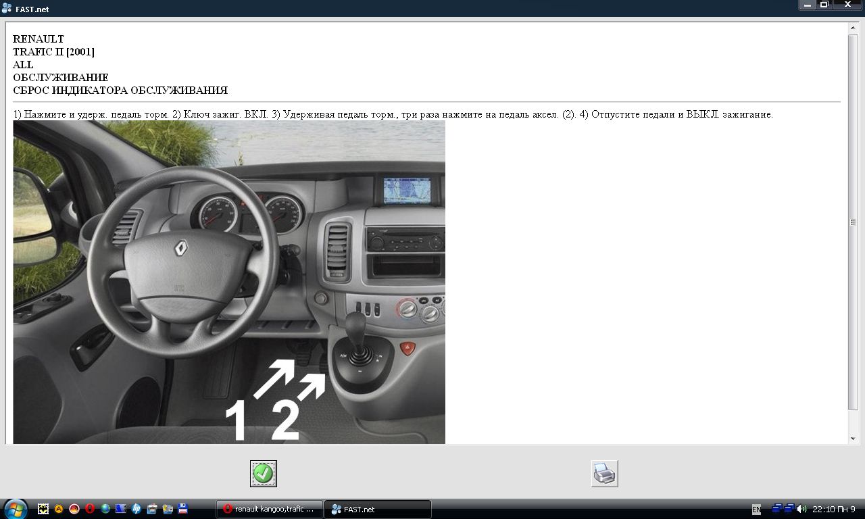Click the Windows Start orb

(x=15, y=509)
